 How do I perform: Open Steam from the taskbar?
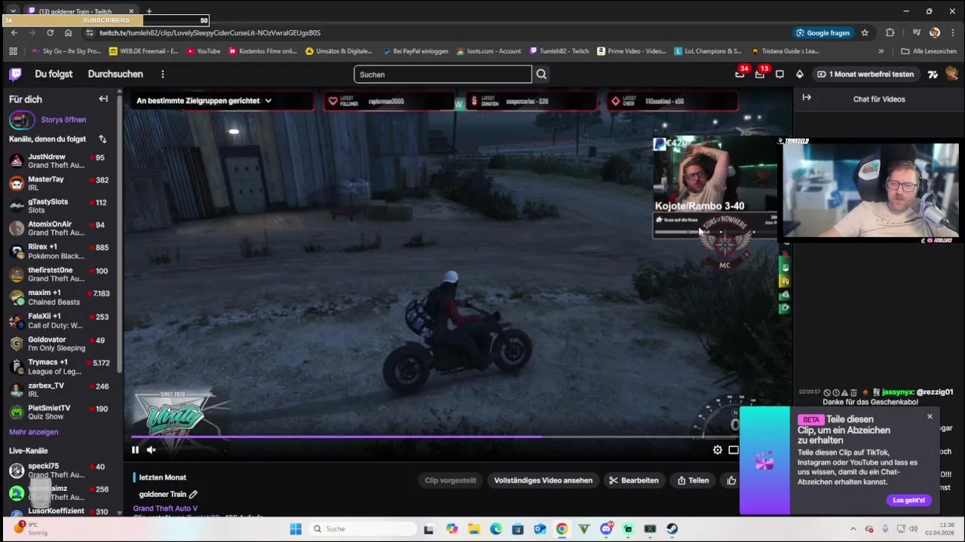click(x=671, y=529)
